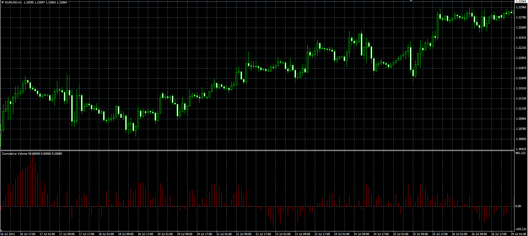
Task: Click the 1.30785 price axis label
Action: click(x=521, y=129)
